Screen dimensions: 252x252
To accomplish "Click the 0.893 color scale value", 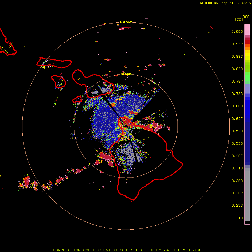I will click(237, 56).
